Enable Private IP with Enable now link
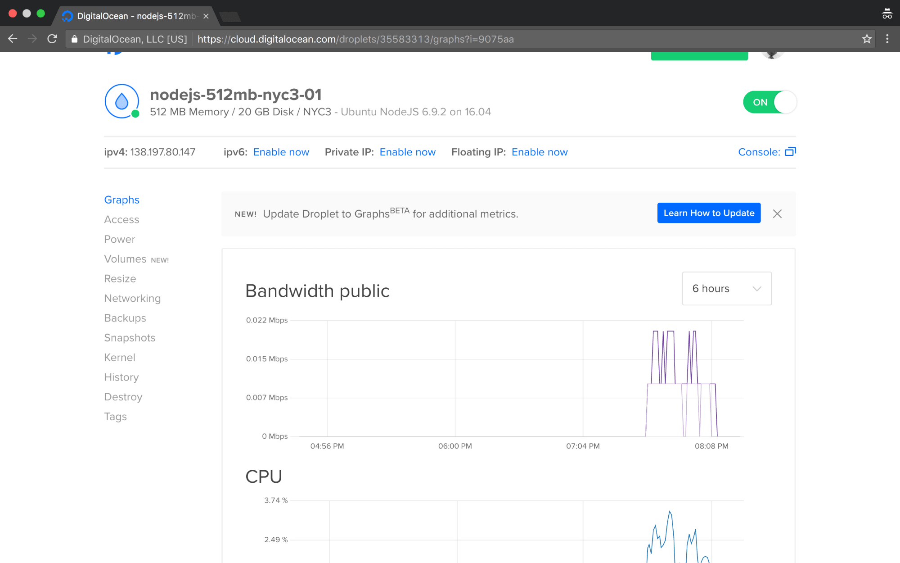Image resolution: width=900 pixels, height=563 pixels. tap(408, 152)
